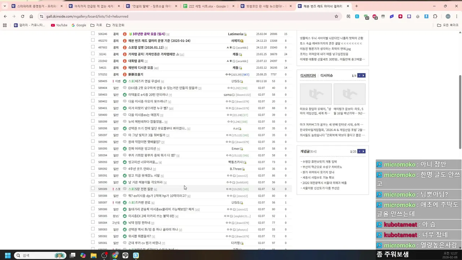Viewport: 462px width, 260px height.
Task: Open the Google bookmark
Action: pos(79,25)
